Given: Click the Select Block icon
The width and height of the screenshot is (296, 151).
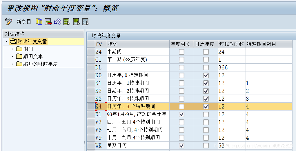Looking at the screenshot, I should tap(76, 22).
